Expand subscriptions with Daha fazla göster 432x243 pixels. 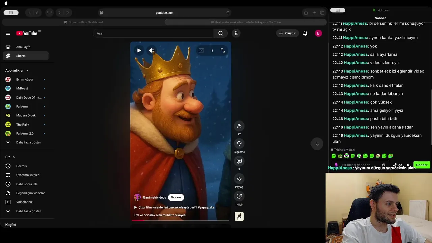pos(26,142)
